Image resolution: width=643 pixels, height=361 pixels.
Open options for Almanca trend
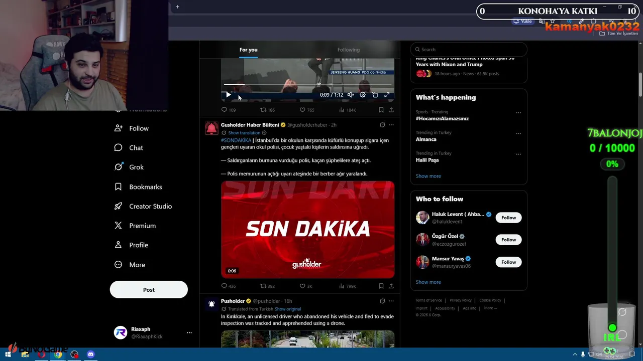coord(518,133)
